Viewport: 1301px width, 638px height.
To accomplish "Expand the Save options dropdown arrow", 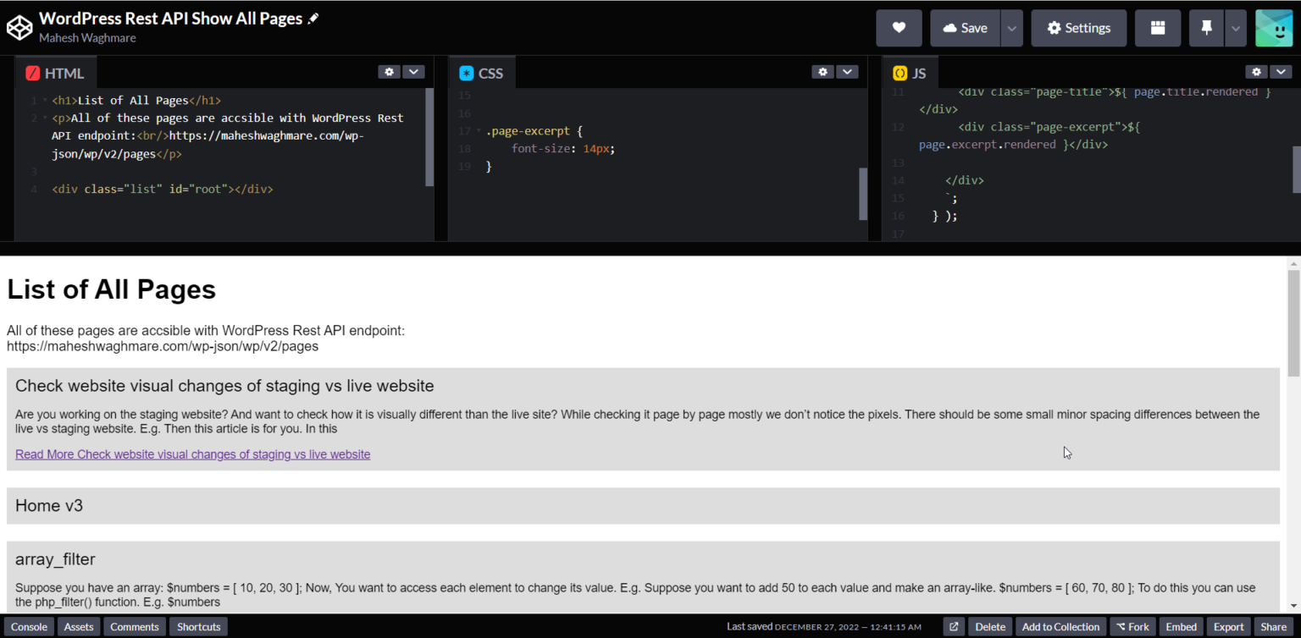I will [1011, 28].
